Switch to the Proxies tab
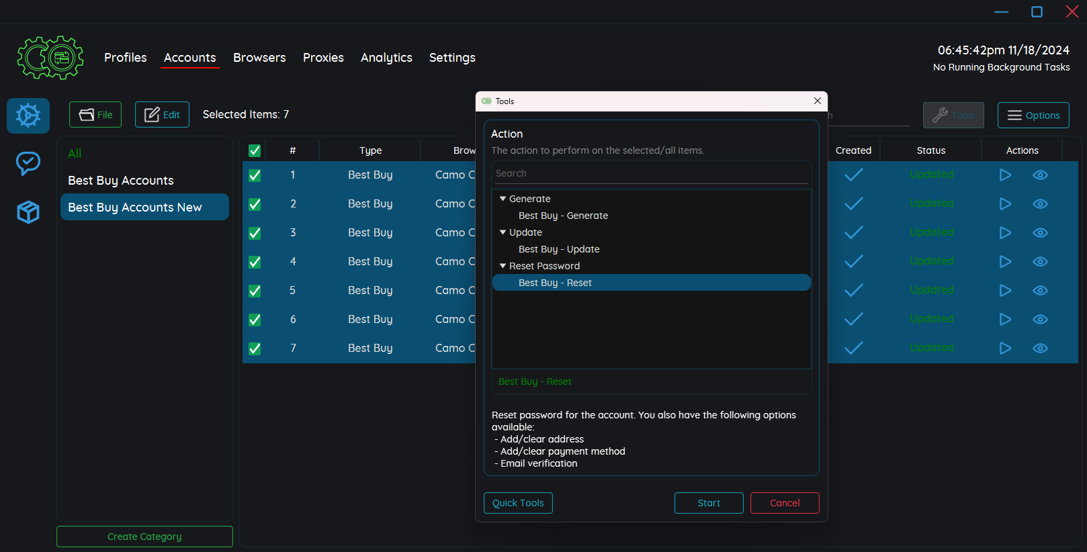 (x=323, y=58)
